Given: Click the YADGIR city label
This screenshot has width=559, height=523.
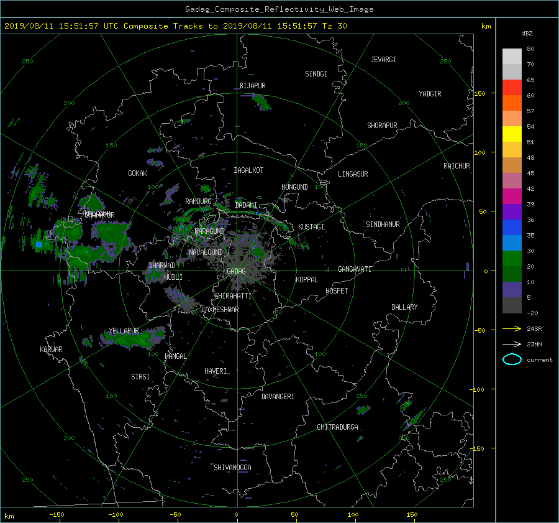Looking at the screenshot, I should click(430, 94).
